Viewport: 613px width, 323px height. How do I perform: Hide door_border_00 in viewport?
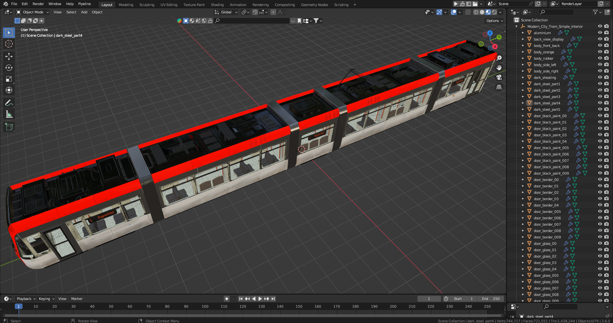[600, 179]
